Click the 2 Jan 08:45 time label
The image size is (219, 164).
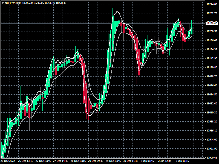coord(147,161)
